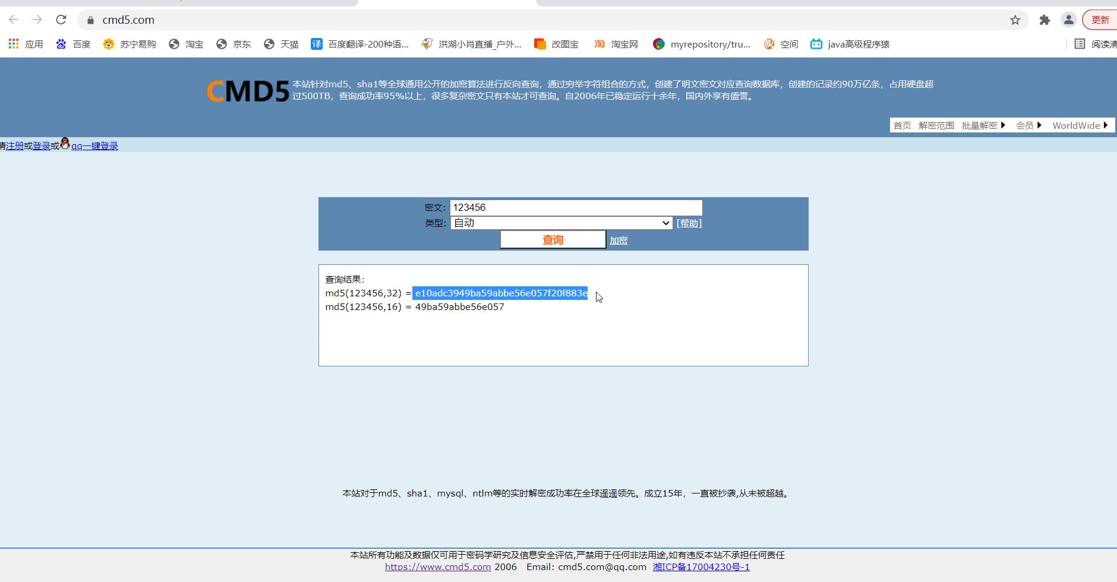Open the 淘宝网 bookmark
This screenshot has height=582, width=1117.
click(616, 44)
